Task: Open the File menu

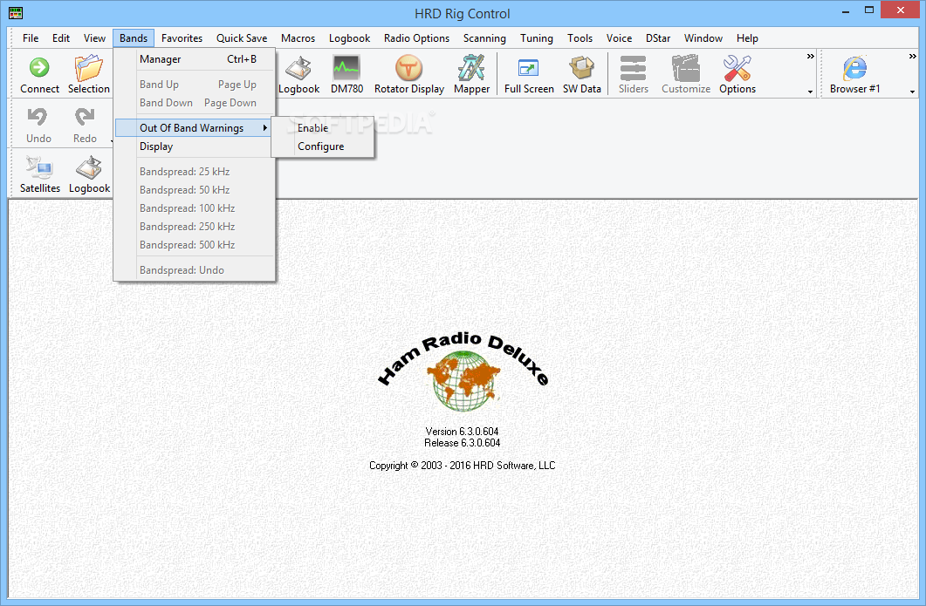Action: [x=31, y=37]
